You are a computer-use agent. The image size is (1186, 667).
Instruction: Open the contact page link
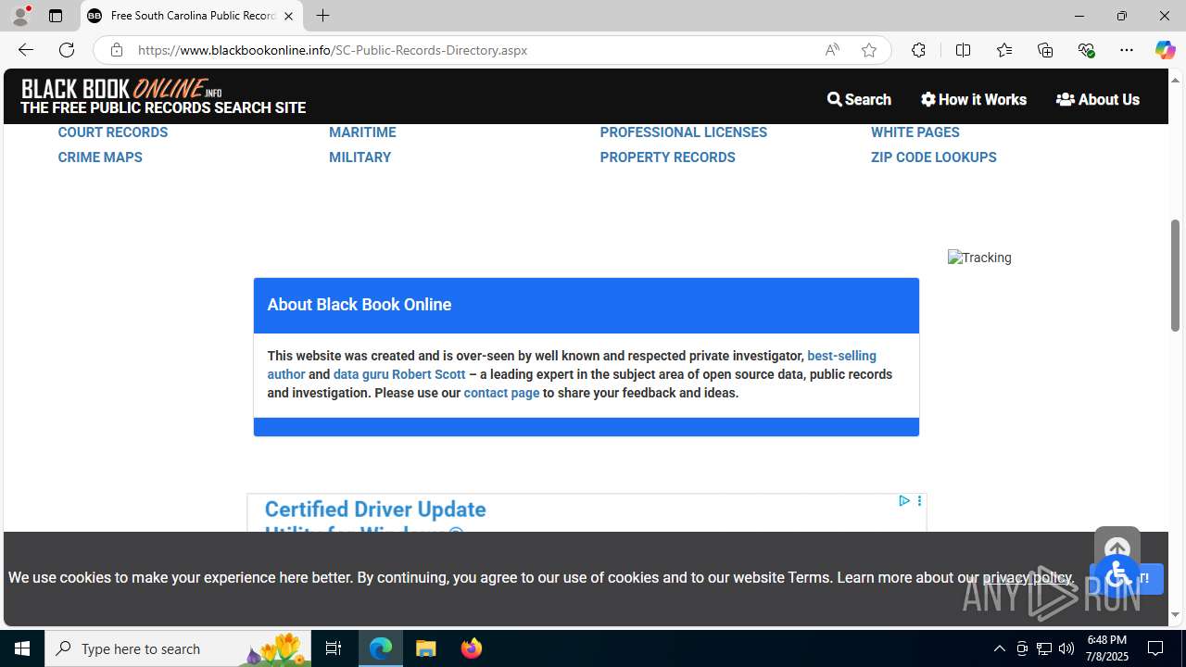[x=501, y=393]
